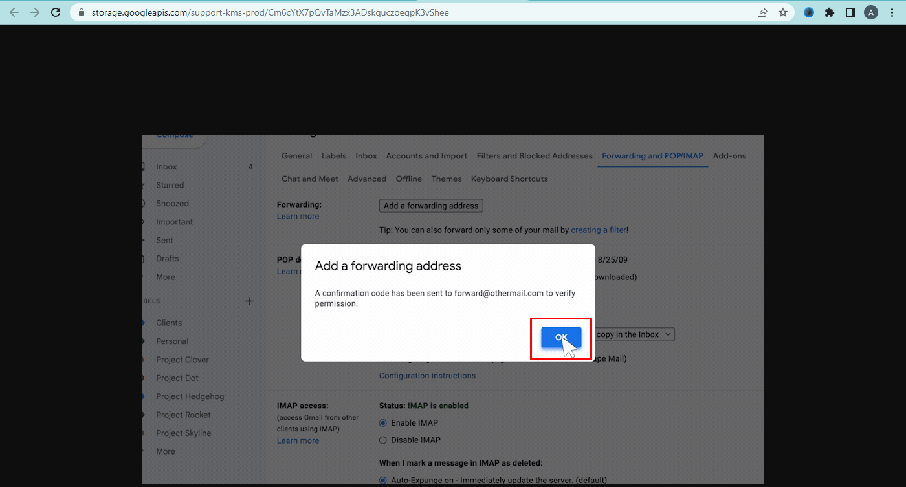This screenshot has height=487, width=906.
Task: Create a new label with the plus icon
Action: (249, 300)
